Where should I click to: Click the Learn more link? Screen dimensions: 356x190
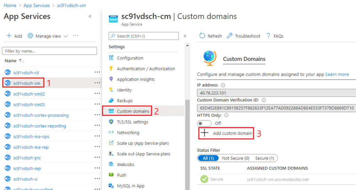337,74
